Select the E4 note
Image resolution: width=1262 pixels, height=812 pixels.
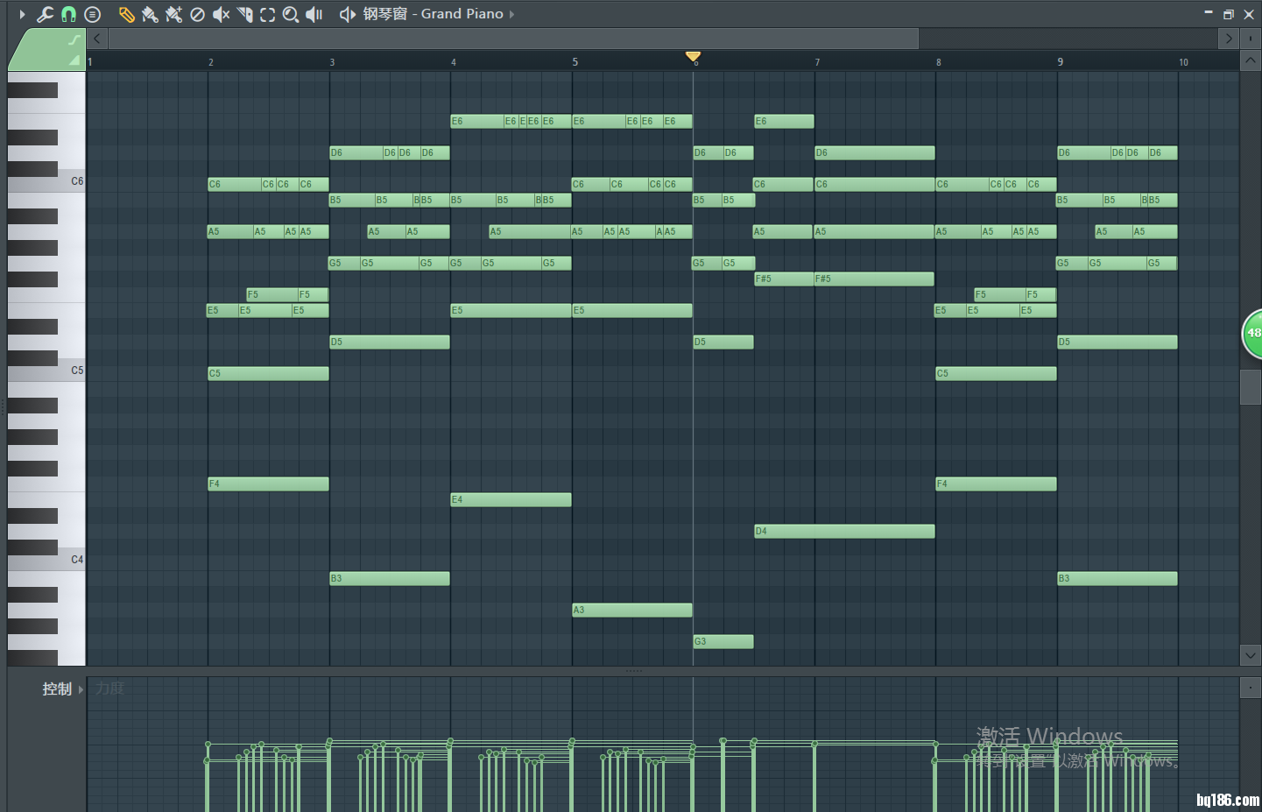pyautogui.click(x=511, y=499)
